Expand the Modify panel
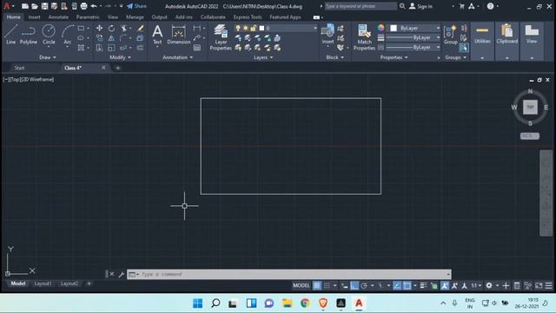This screenshot has height=313, width=556. pos(120,57)
